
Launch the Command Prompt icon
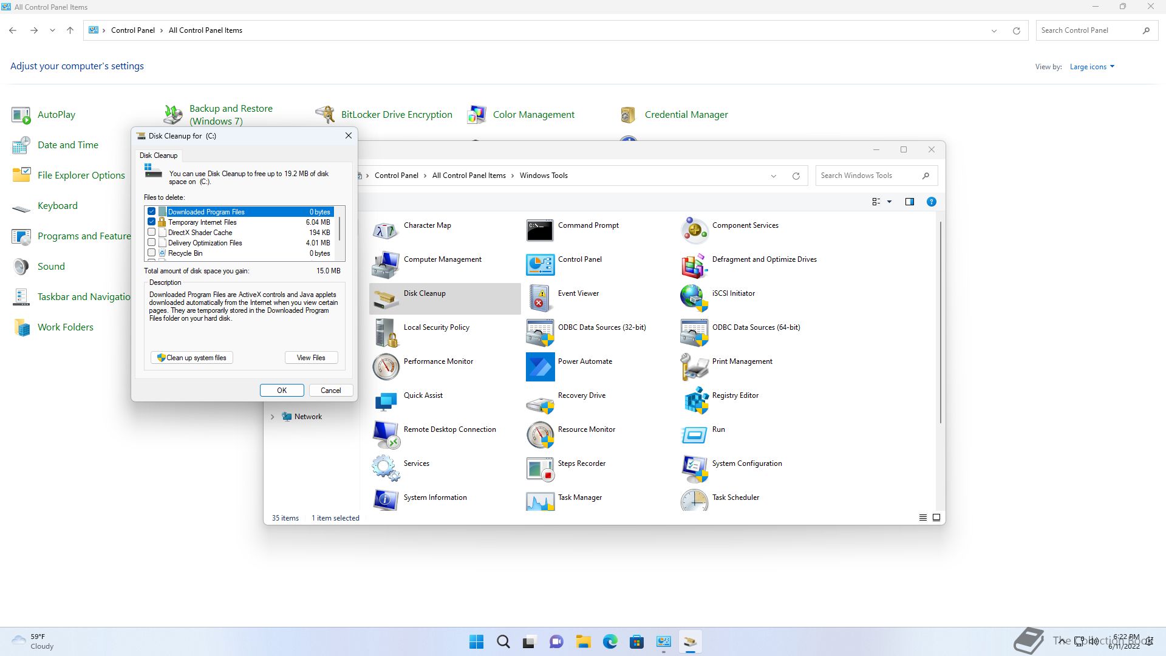click(540, 231)
